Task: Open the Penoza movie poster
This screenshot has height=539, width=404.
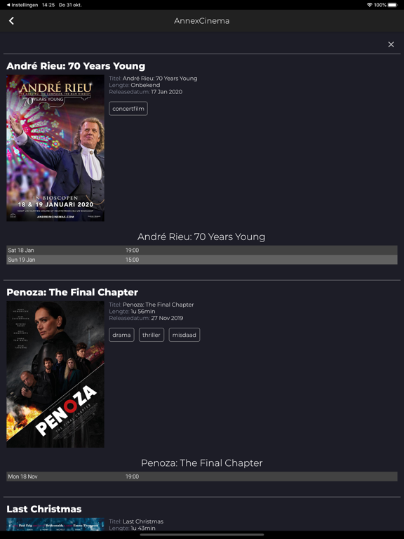Action: click(55, 374)
